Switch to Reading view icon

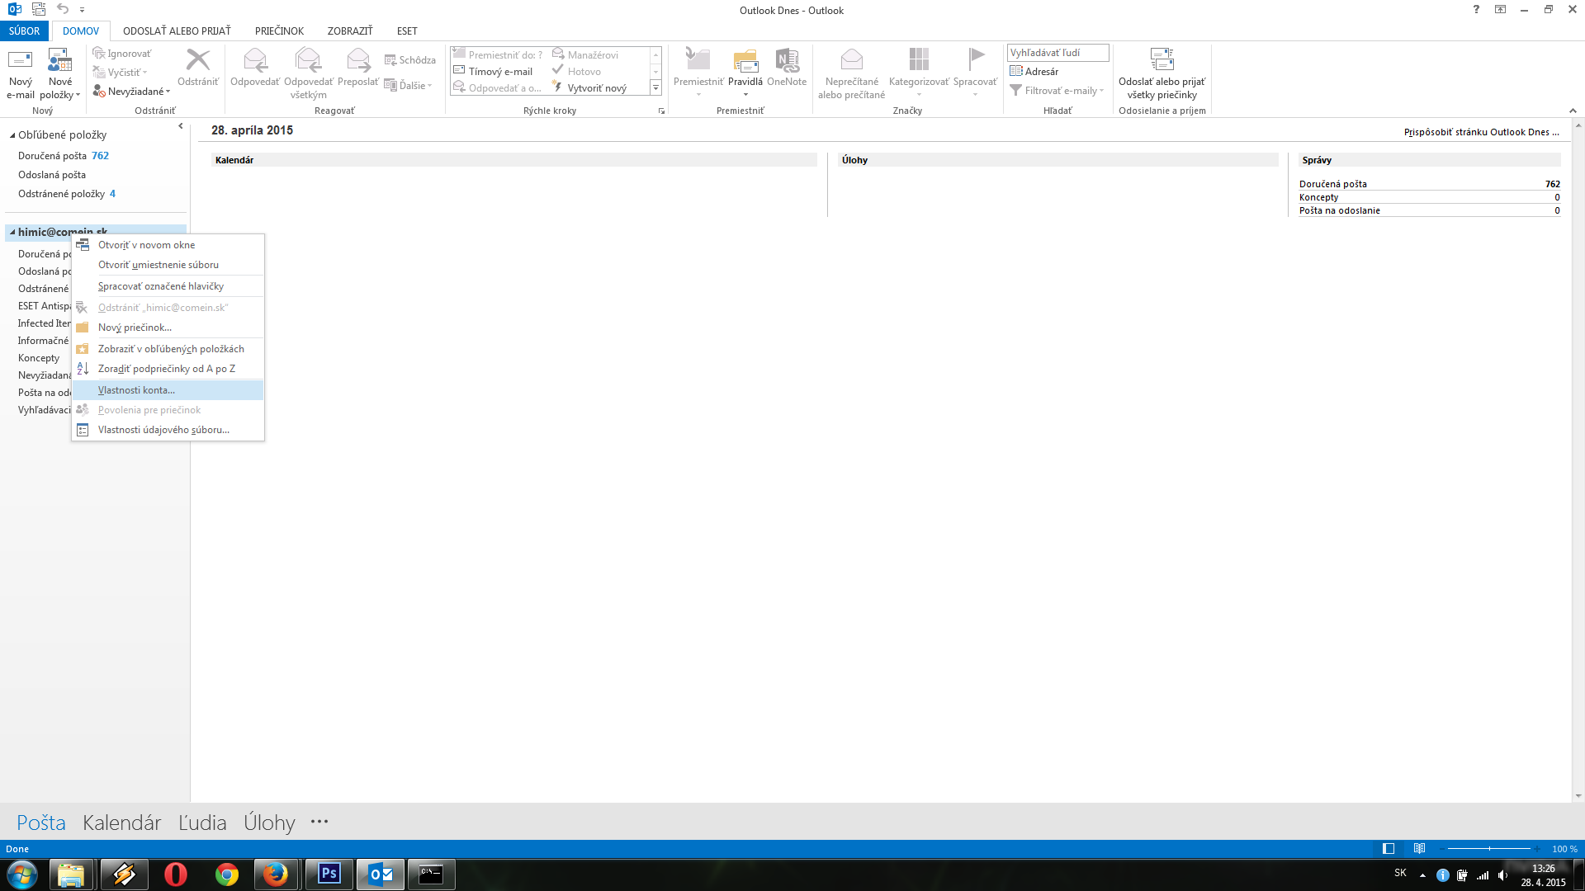[1419, 849]
